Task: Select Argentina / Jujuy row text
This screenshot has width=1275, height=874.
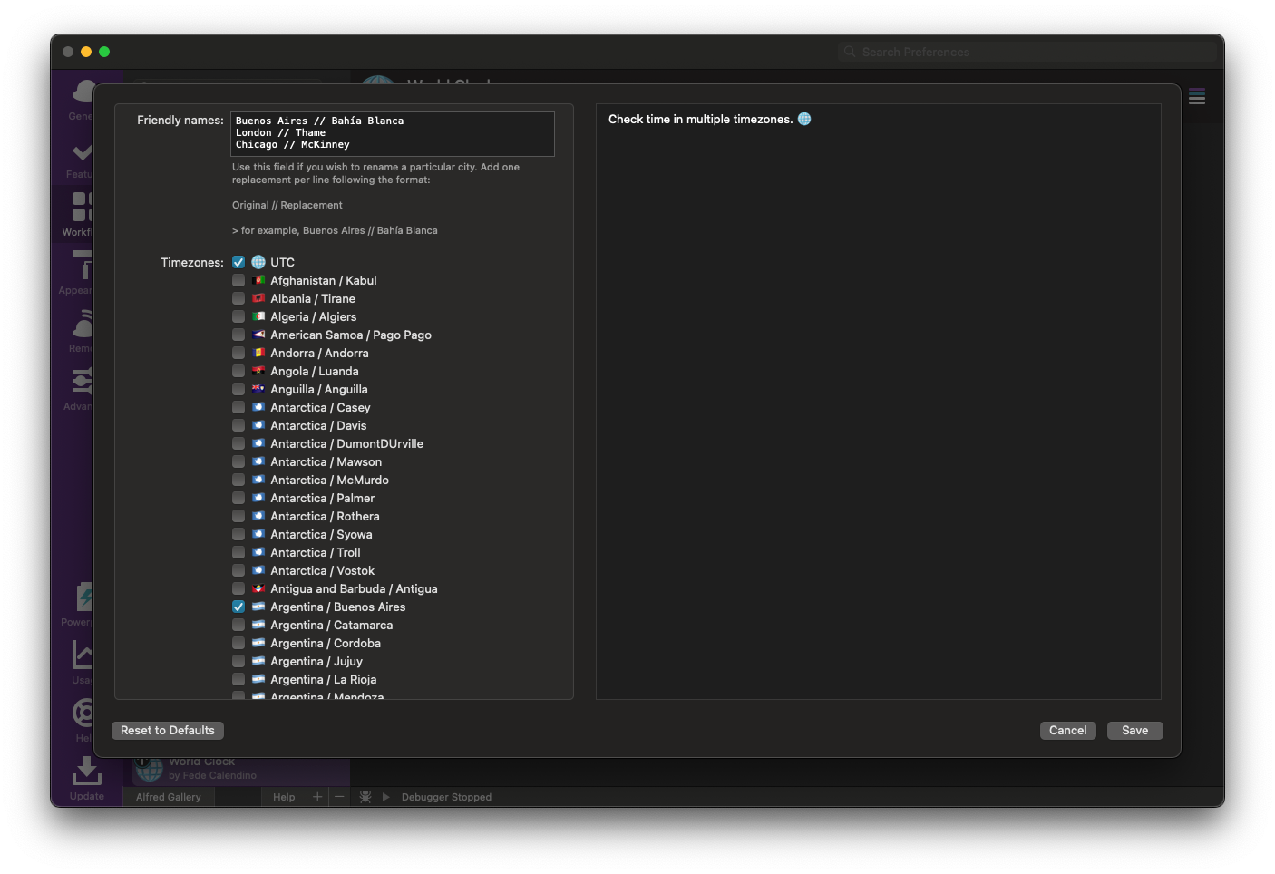Action: [x=316, y=661]
